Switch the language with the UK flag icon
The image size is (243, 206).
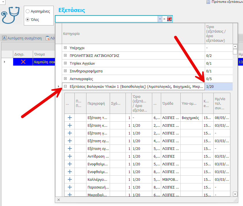(169, 19)
